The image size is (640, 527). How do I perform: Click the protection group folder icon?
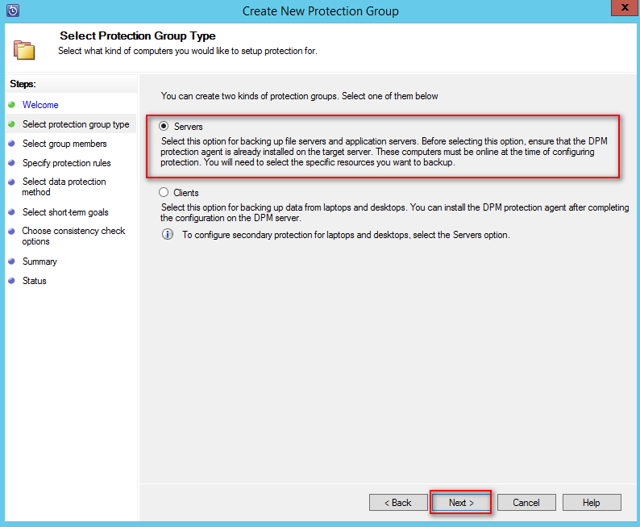[24, 49]
